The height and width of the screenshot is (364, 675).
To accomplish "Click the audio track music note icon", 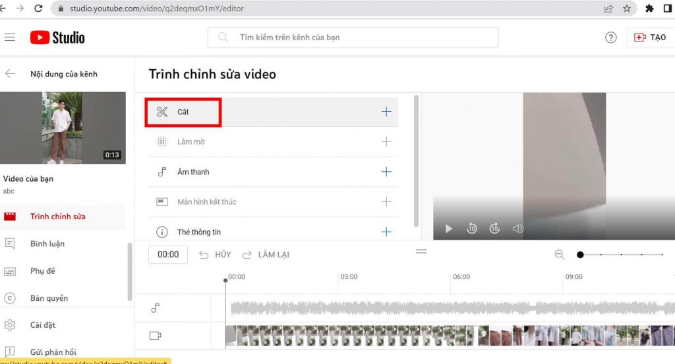I will pyautogui.click(x=156, y=308).
